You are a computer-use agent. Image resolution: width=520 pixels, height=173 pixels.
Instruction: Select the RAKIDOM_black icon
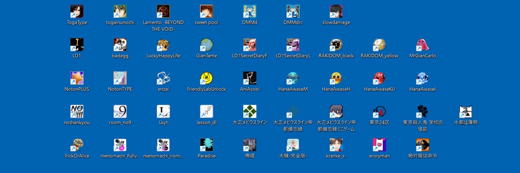point(336,45)
